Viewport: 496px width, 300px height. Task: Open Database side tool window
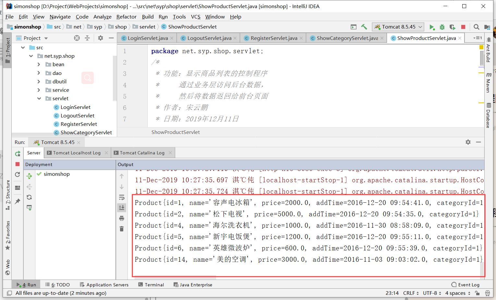pos(489,115)
